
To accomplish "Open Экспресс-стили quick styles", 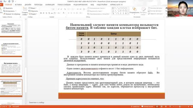I will [x=143, y=11].
